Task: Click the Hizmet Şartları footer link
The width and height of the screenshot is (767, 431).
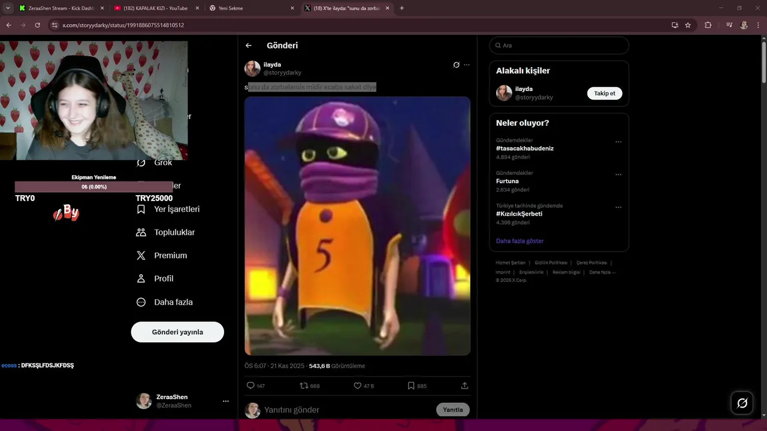Action: click(511, 263)
